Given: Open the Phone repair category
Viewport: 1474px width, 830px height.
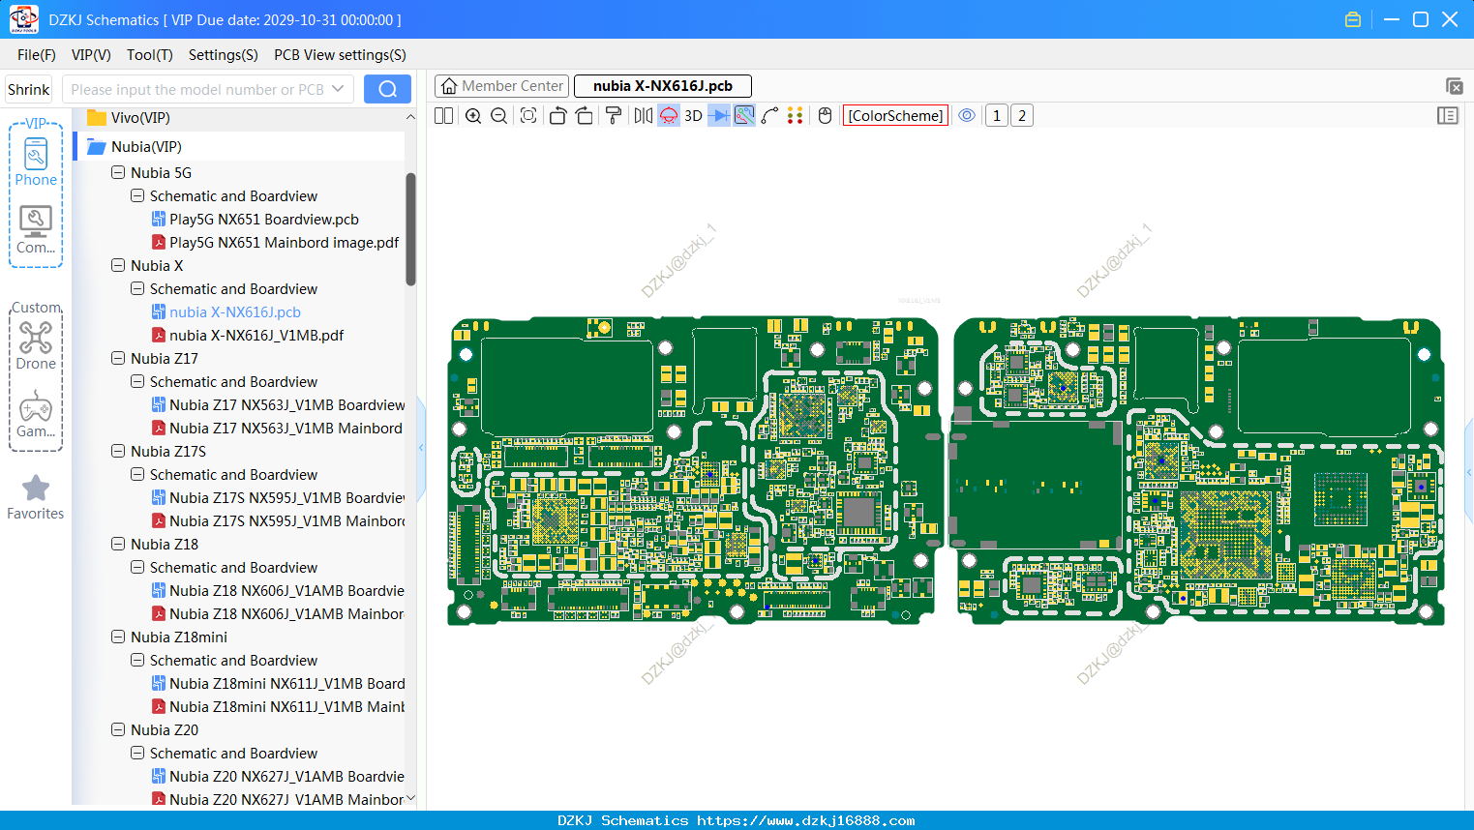Looking at the screenshot, I should [x=36, y=162].
